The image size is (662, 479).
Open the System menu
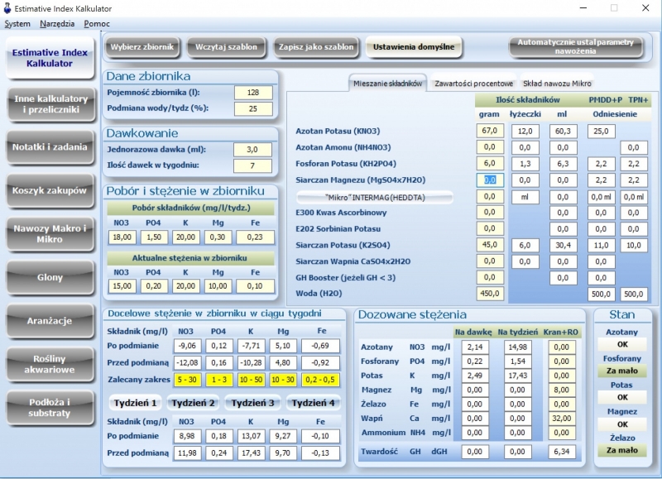pyautogui.click(x=17, y=24)
